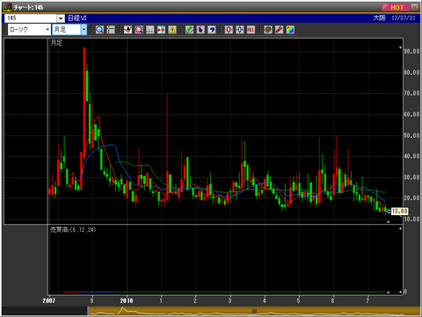Screen dimensions: 422x317
Task: Click the yellow warning triangle icon
Action: click(172, 30)
